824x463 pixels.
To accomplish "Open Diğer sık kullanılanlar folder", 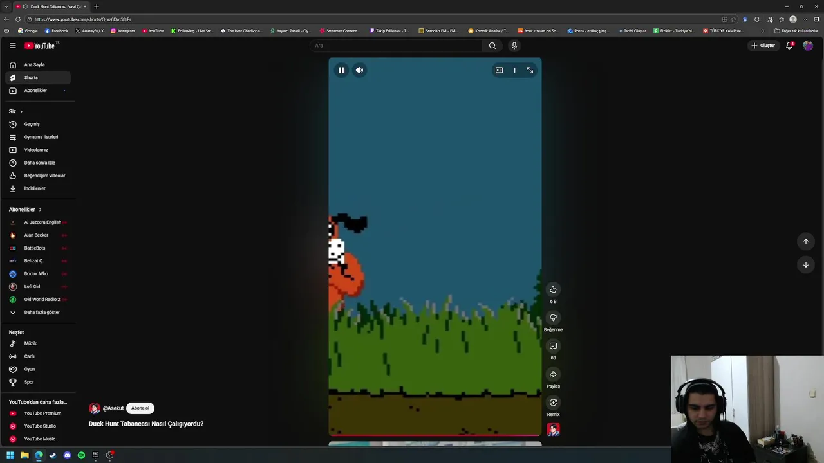I will [796, 31].
